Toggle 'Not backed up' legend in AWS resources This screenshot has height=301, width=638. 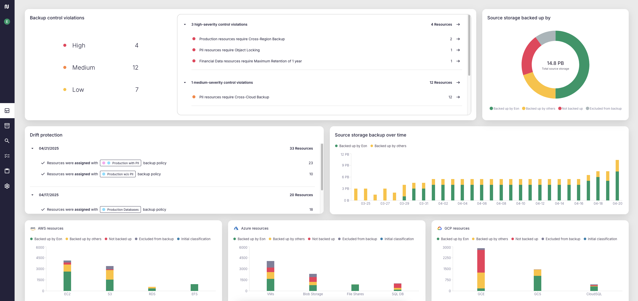tap(118, 239)
